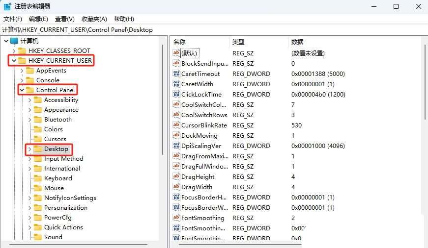
Task: Maximize the Registry Editor window
Action: pyautogui.click(x=396, y=6)
